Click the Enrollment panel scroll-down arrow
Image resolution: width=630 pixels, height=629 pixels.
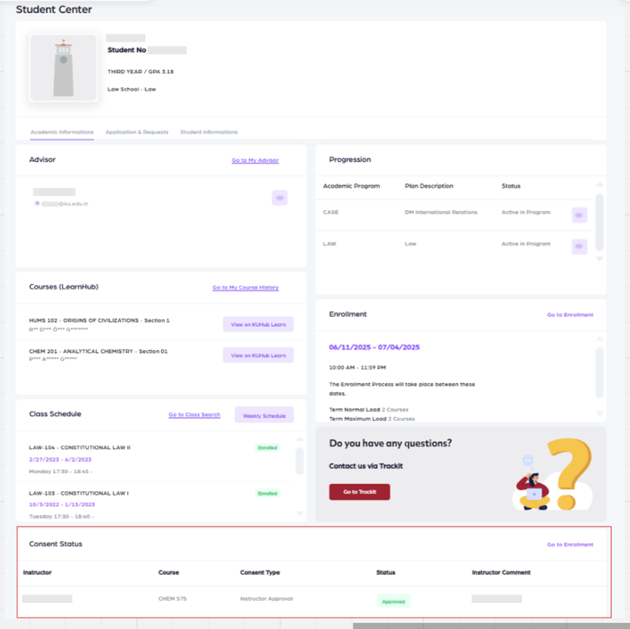(599, 414)
